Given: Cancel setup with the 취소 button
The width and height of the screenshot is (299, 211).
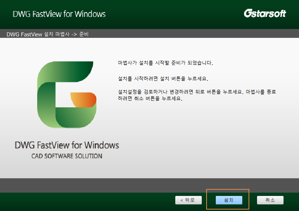Looking at the screenshot, I should (x=270, y=200).
